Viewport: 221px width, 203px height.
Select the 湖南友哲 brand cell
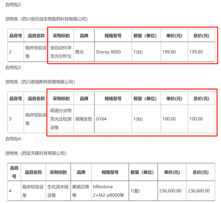click(84, 119)
